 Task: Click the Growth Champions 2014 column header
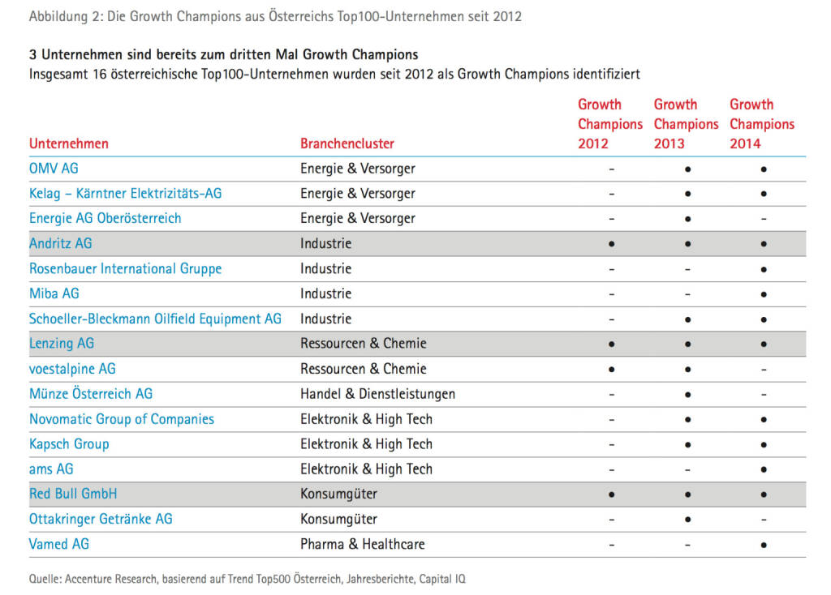point(761,124)
